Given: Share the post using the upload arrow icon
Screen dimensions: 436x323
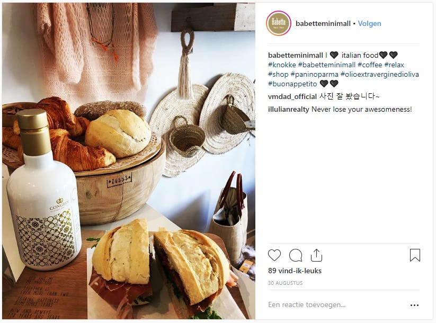Looking at the screenshot, I should click(316, 255).
